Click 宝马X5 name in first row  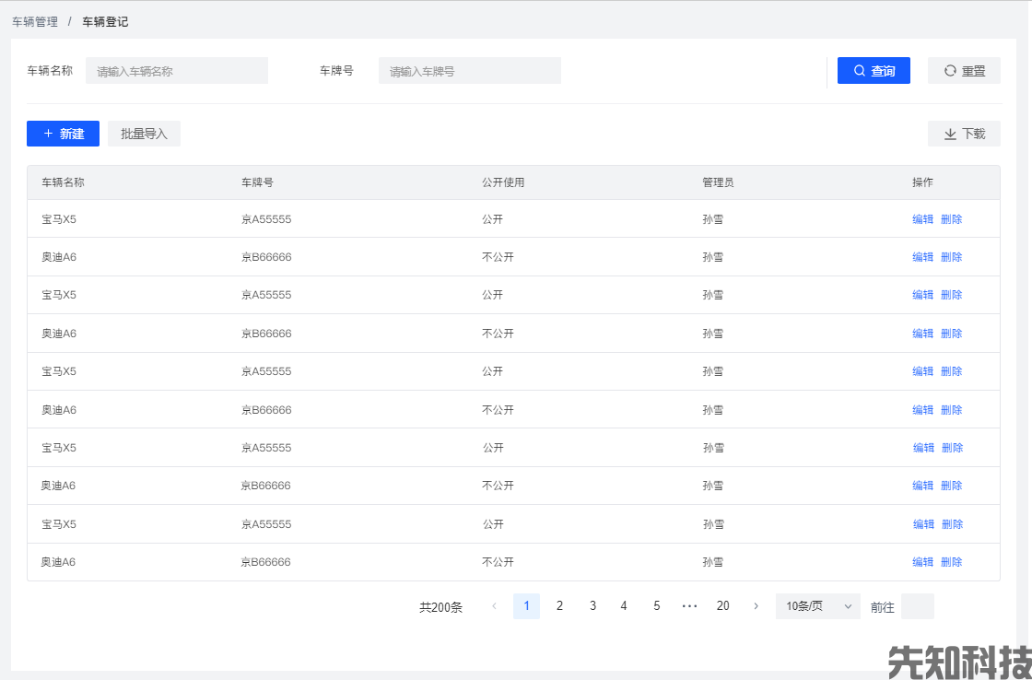click(59, 219)
